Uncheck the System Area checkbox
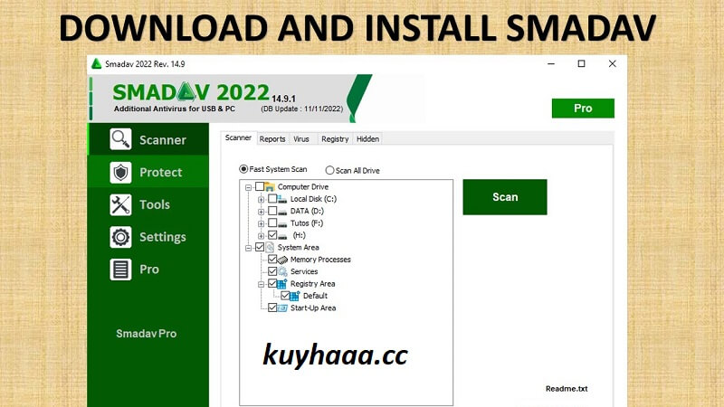The width and height of the screenshot is (724, 407). click(260, 247)
